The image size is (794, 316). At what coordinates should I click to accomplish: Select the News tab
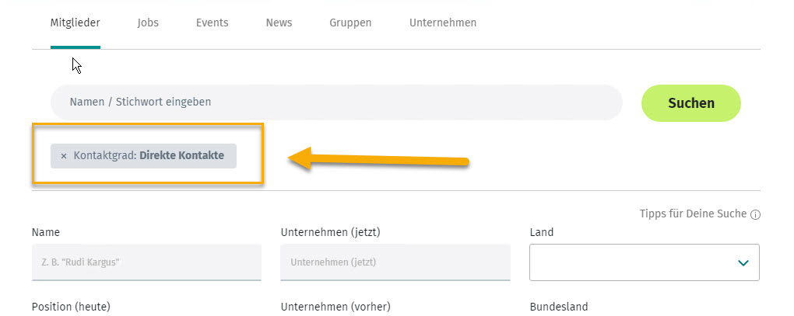(x=279, y=23)
